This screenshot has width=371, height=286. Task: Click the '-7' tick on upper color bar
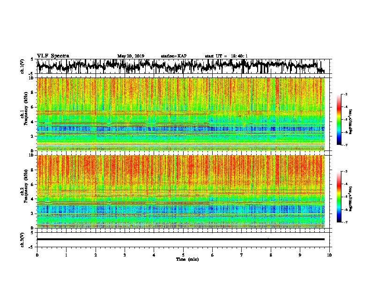point(345,145)
